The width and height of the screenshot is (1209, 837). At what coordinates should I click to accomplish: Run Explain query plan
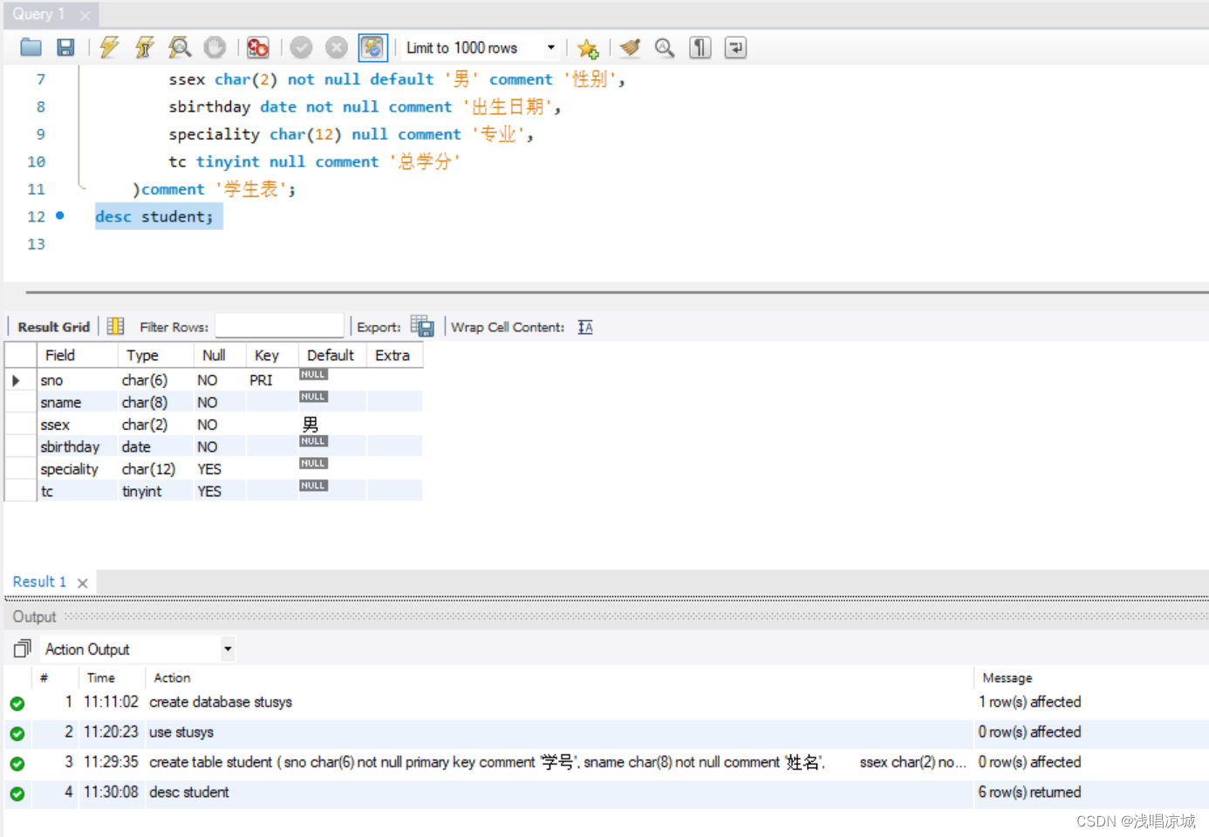pos(179,47)
